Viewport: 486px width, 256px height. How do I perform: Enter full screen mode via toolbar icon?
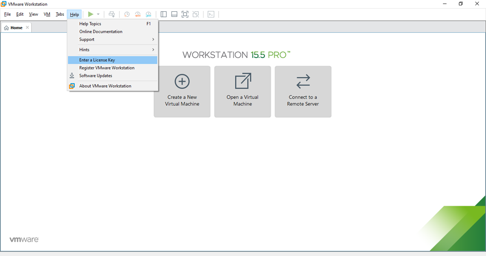click(185, 15)
